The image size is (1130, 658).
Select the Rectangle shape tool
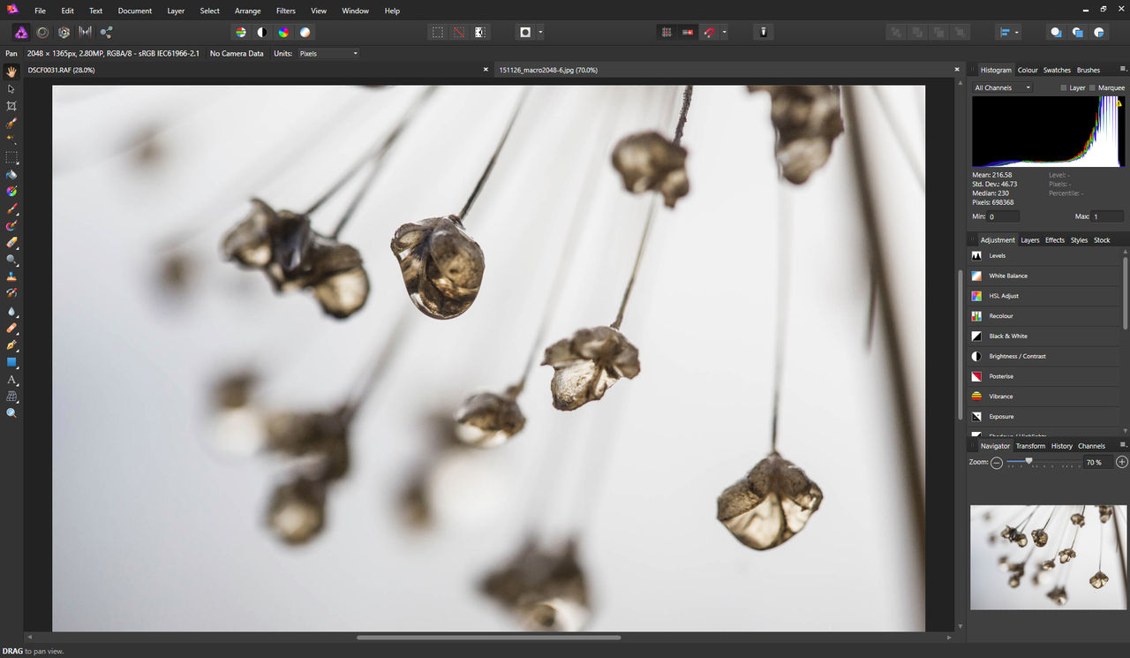(11, 362)
